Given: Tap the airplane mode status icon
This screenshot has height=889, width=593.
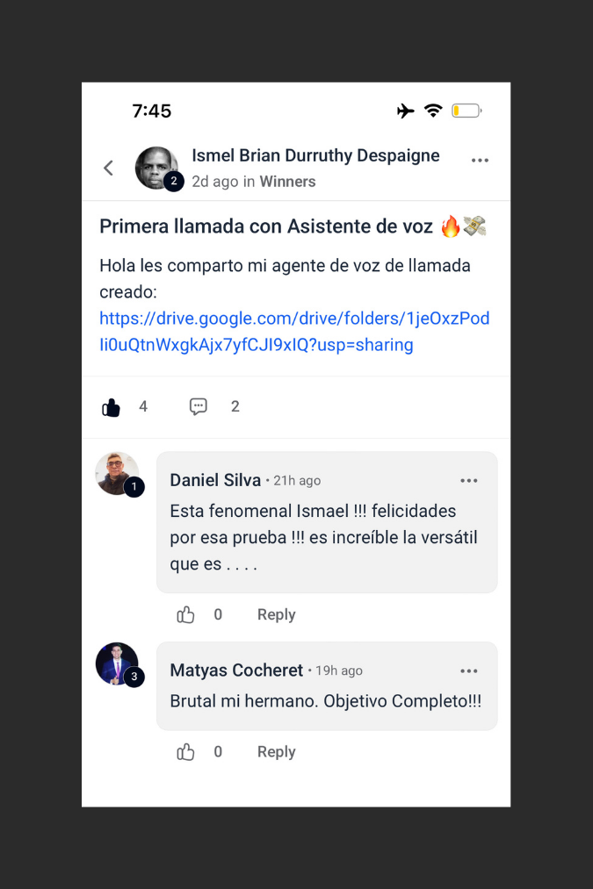Looking at the screenshot, I should pyautogui.click(x=405, y=111).
